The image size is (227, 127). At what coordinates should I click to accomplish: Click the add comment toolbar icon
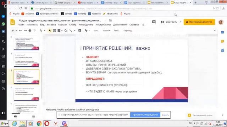pos(80,31)
